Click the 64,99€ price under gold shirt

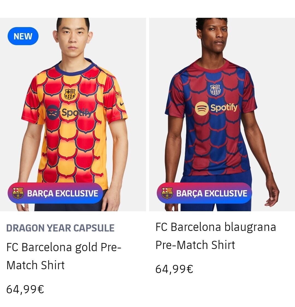[25, 289]
